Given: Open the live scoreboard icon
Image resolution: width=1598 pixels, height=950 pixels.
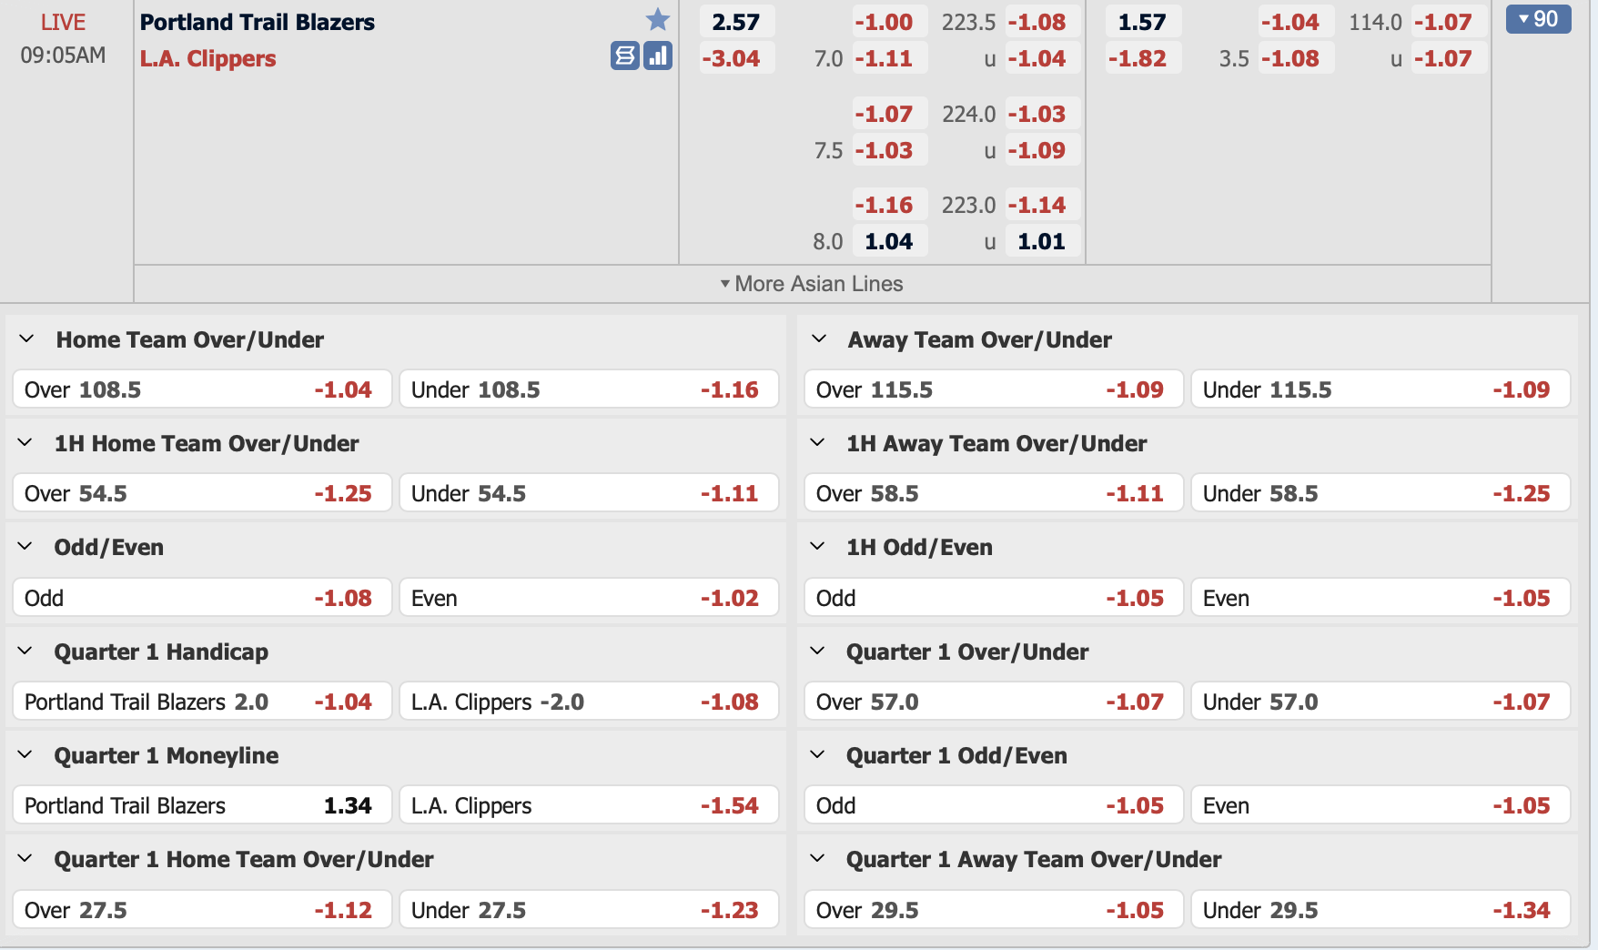Looking at the screenshot, I should 624,56.
